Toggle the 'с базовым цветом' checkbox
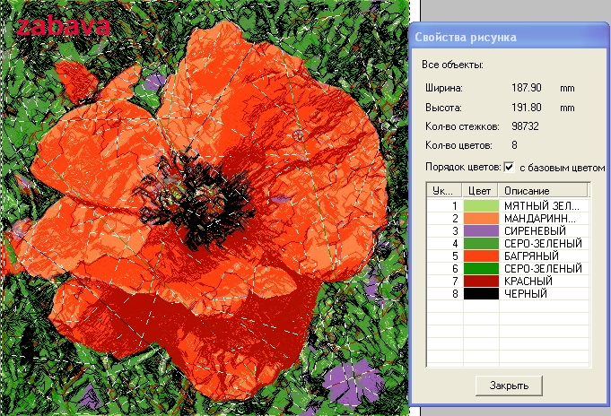This screenshot has width=611, height=416. (x=509, y=168)
